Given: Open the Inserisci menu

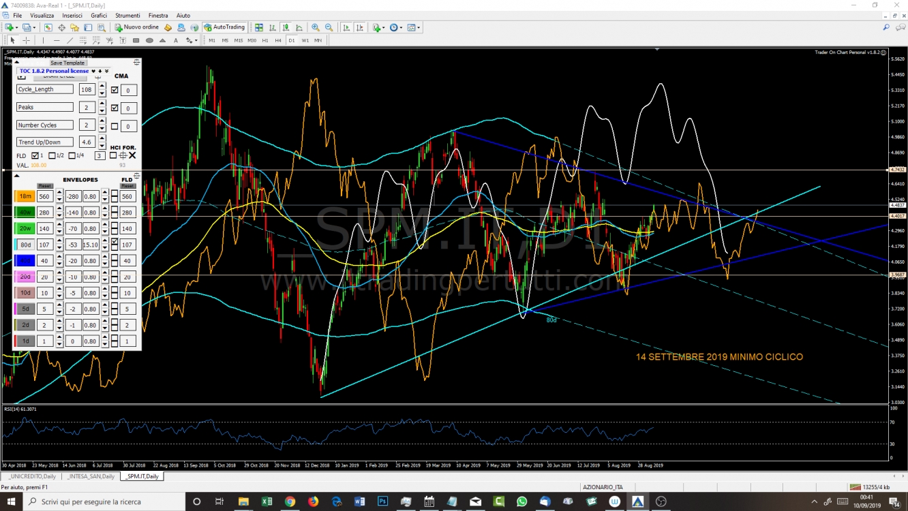Looking at the screenshot, I should pos(72,15).
